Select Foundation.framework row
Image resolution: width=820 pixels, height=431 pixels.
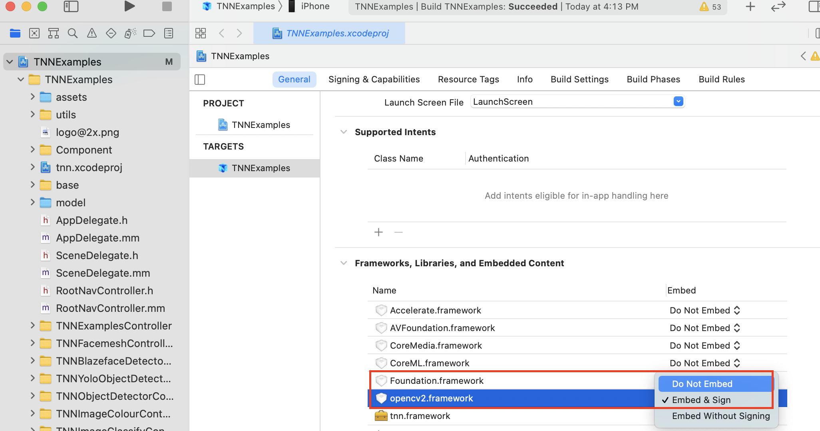pyautogui.click(x=512, y=381)
